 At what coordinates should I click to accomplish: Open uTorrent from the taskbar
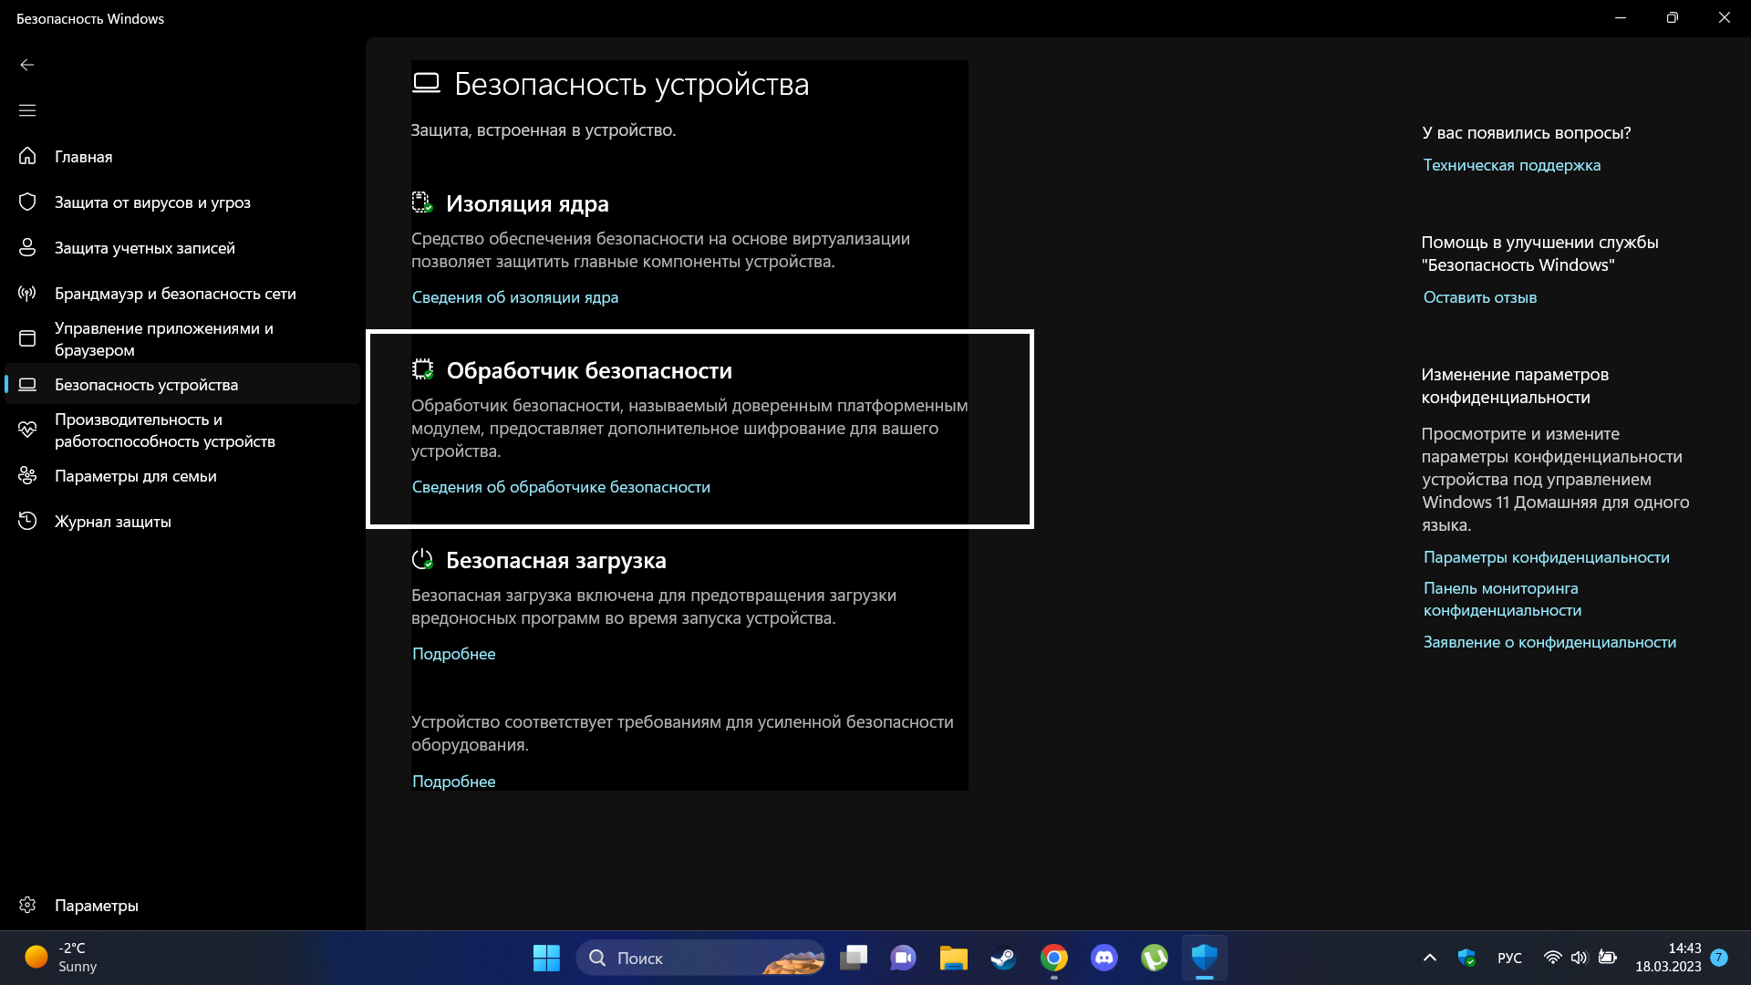(1155, 958)
